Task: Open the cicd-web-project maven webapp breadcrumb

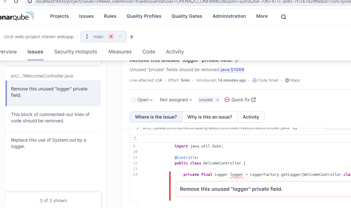Action: point(39,37)
